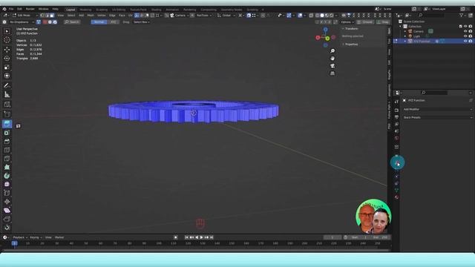Select the Measure ruler tool

pyautogui.click(x=7, y=95)
